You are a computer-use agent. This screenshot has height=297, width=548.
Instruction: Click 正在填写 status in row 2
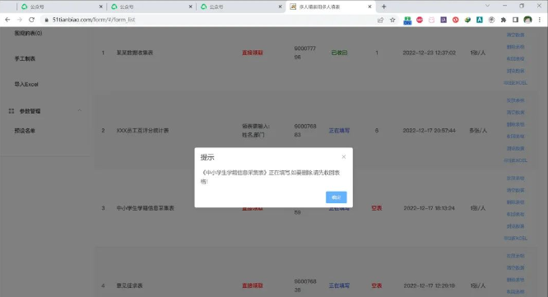339,130
